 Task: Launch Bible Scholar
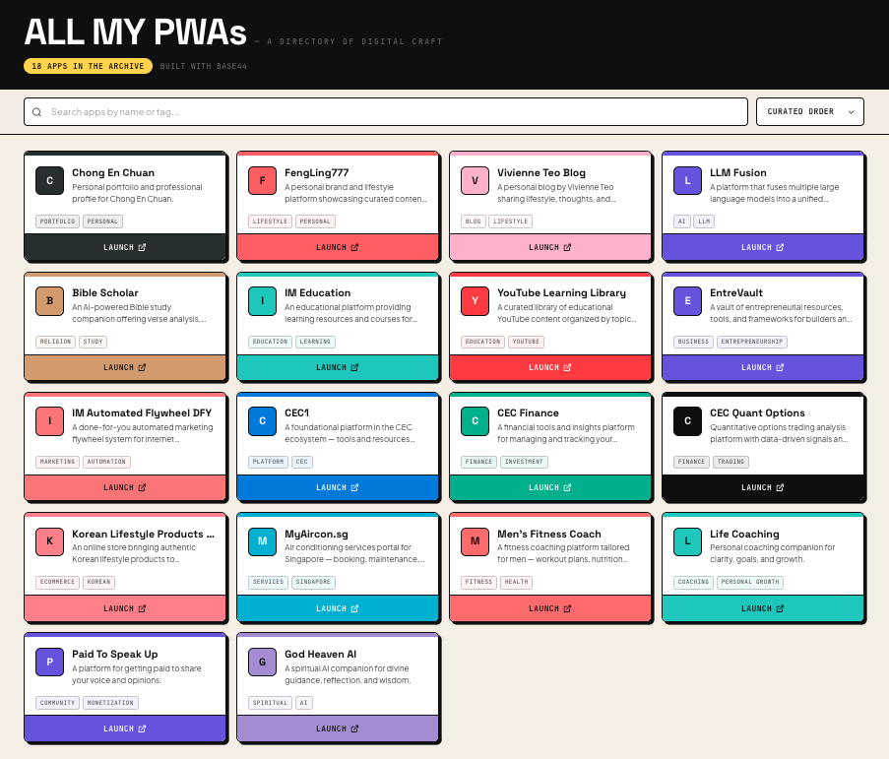[x=125, y=367]
